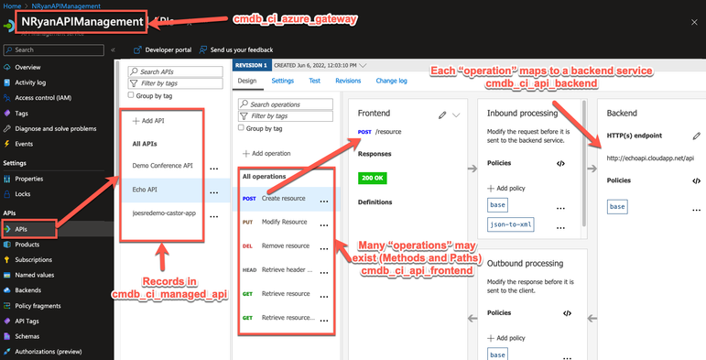This screenshot has width=706, height=360.
Task: Edit the Backend HTTP(s) endpoint pencil icon
Action: [697, 136]
